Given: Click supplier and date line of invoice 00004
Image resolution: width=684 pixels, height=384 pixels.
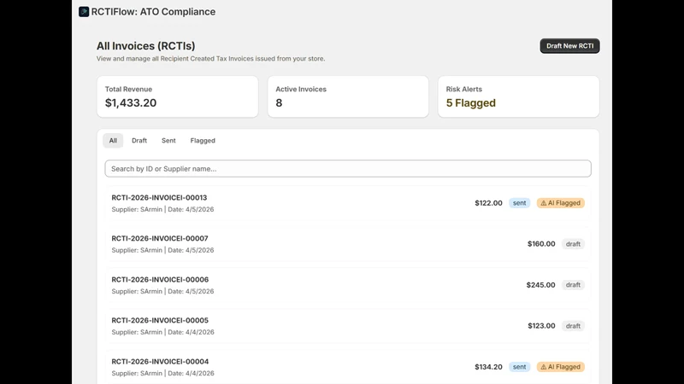Looking at the screenshot, I should coord(162,373).
